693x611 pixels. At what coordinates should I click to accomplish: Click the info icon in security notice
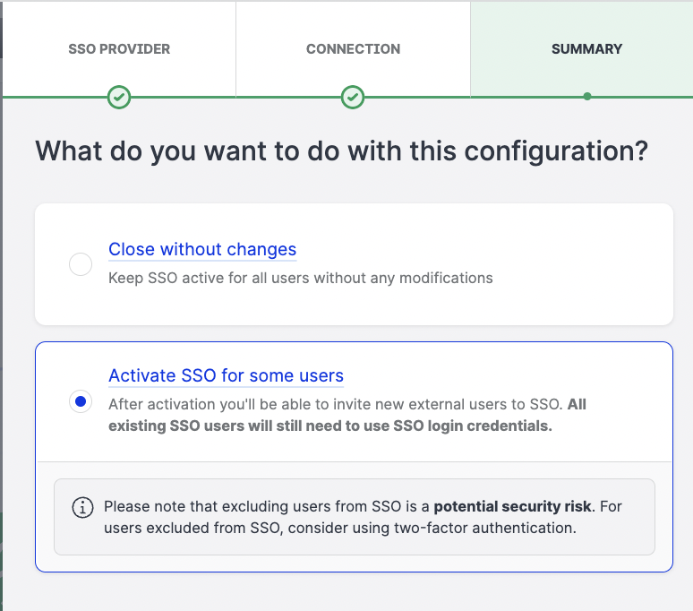pos(82,507)
